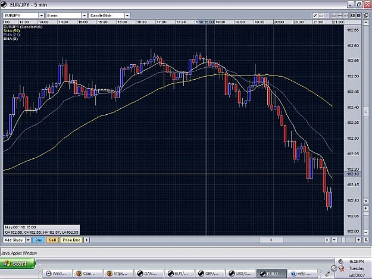Click the 162.00 price axis label

point(353,231)
